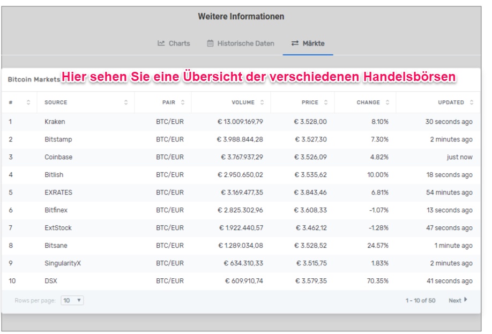This screenshot has height=334, width=492.
Task: Select the Märkte tab
Action: pyautogui.click(x=308, y=43)
